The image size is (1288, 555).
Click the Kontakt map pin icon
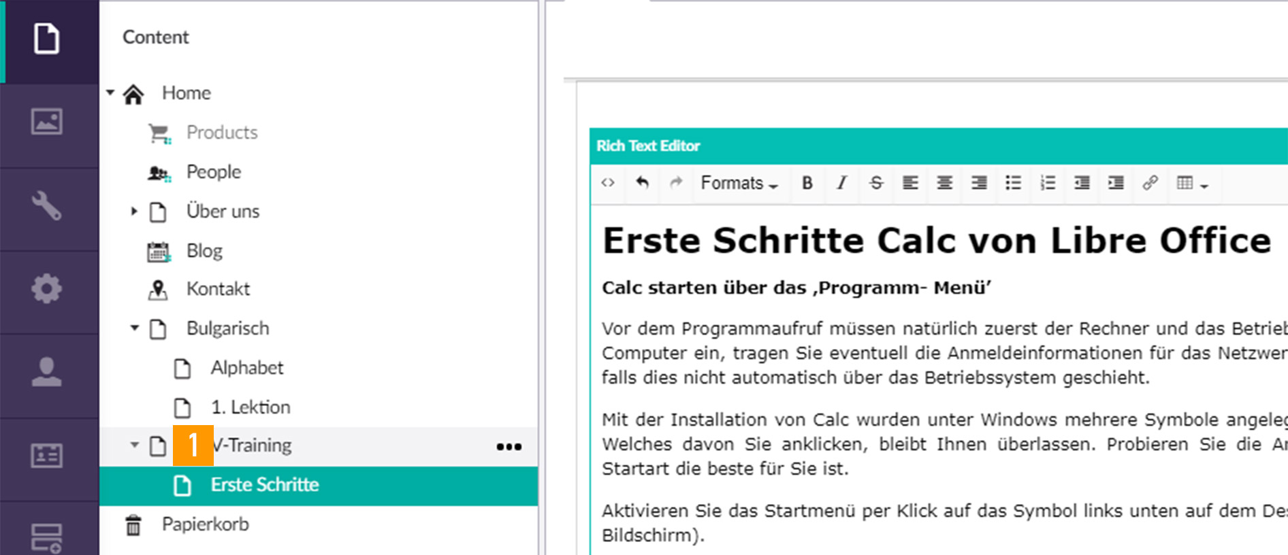tap(158, 290)
